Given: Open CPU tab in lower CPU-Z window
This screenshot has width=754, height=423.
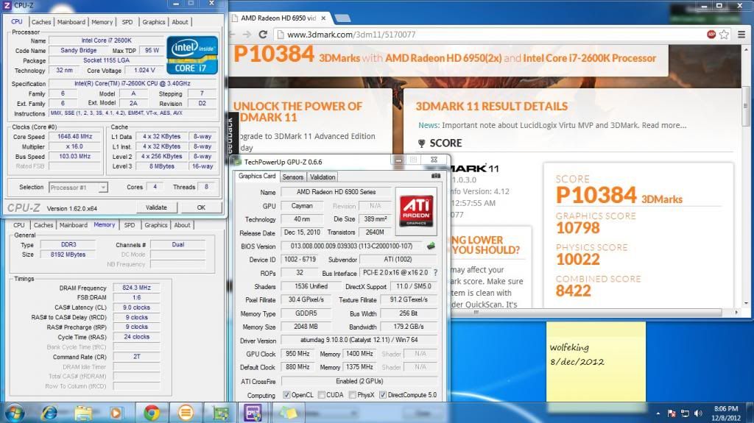Looking at the screenshot, I should click(x=19, y=225).
